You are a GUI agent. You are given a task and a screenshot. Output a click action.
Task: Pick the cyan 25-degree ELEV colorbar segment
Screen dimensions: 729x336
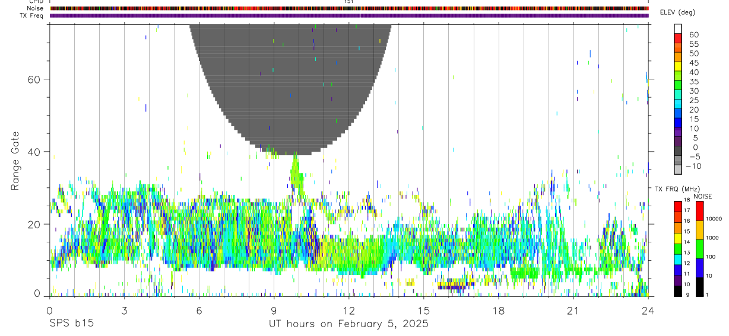point(678,104)
